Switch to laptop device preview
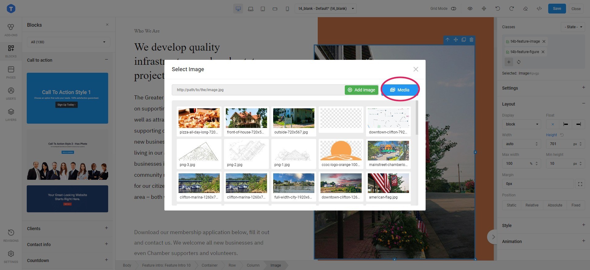590x270 pixels. click(251, 9)
